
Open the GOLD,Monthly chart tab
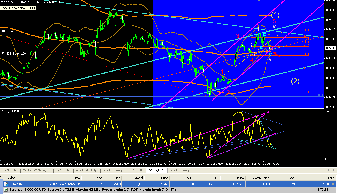click(x=86, y=170)
